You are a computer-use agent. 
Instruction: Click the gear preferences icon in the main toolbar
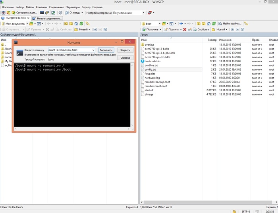pos(60,13)
